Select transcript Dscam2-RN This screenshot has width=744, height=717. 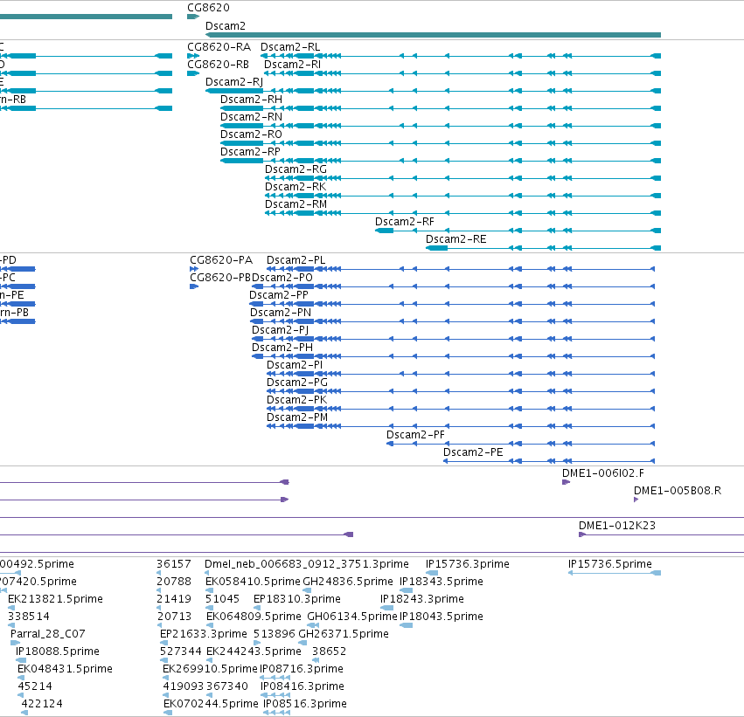441,126
